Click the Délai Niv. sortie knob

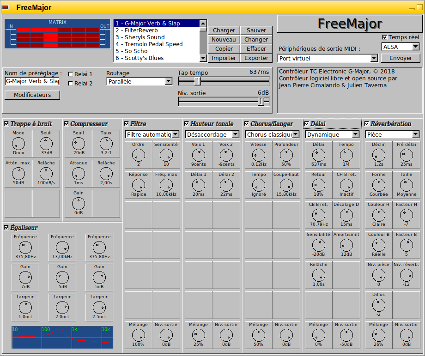coord(346,335)
